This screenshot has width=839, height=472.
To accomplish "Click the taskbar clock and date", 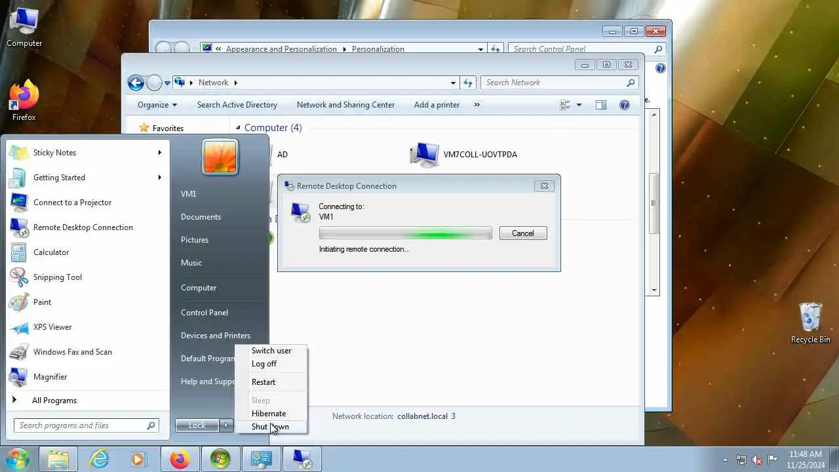I will (806, 459).
